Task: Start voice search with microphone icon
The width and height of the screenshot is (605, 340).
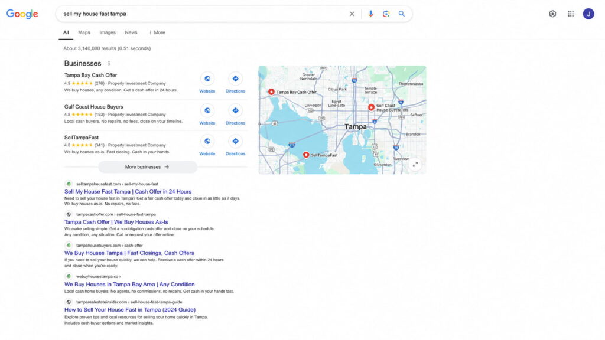Action: [370, 14]
